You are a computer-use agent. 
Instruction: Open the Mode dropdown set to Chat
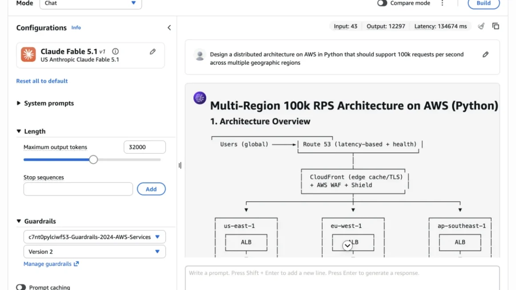coord(90,3)
